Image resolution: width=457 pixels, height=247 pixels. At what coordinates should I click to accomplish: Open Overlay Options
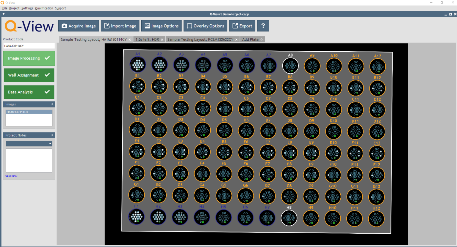coord(205,26)
